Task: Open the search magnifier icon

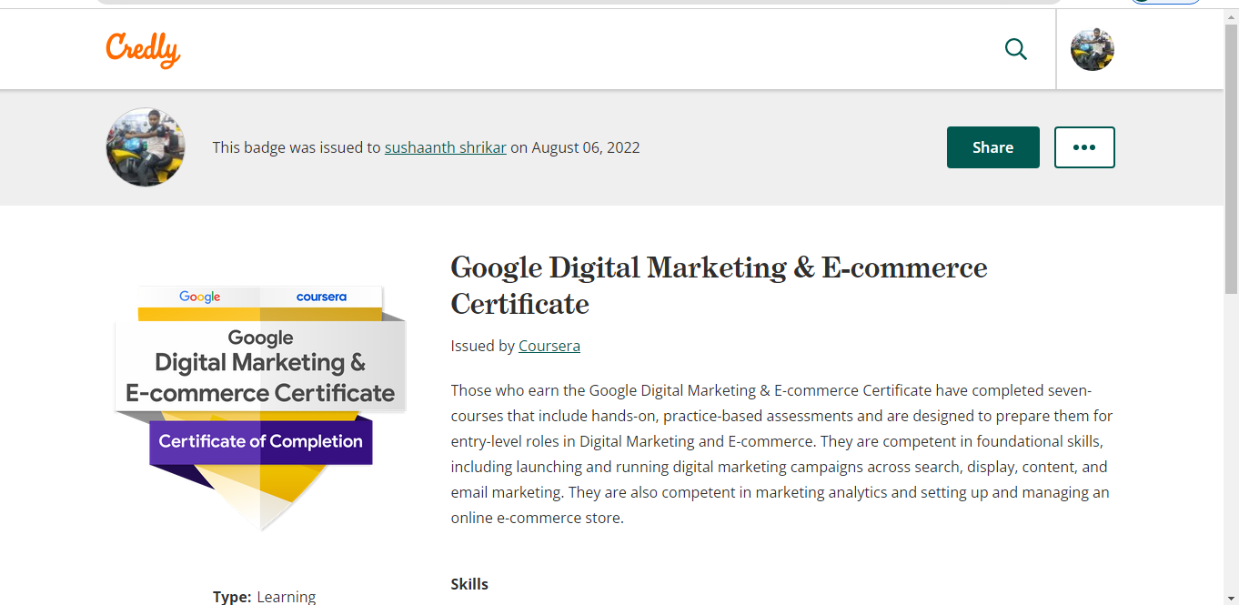Action: click(x=1015, y=49)
